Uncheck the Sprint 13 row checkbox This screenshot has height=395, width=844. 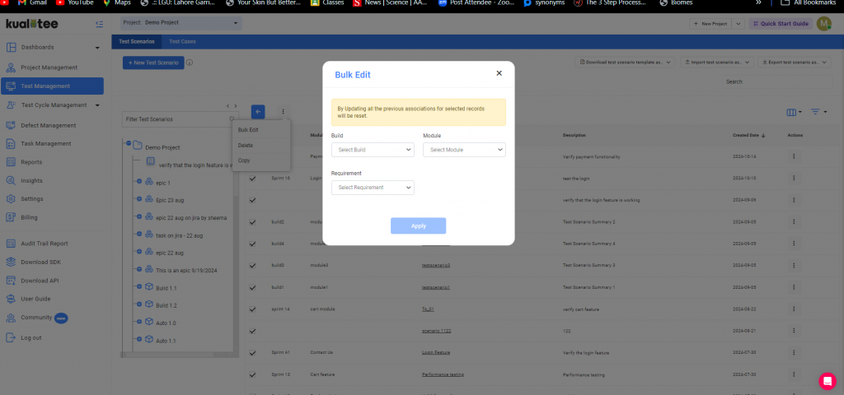pos(252,374)
